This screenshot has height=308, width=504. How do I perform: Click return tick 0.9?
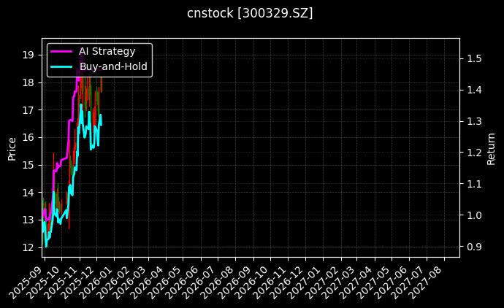click(475, 247)
